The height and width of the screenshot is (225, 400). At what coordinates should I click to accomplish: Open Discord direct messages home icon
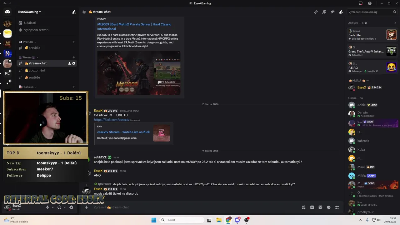(x=7, y=12)
